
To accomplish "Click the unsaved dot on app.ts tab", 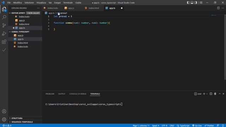I will click(x=121, y=8).
